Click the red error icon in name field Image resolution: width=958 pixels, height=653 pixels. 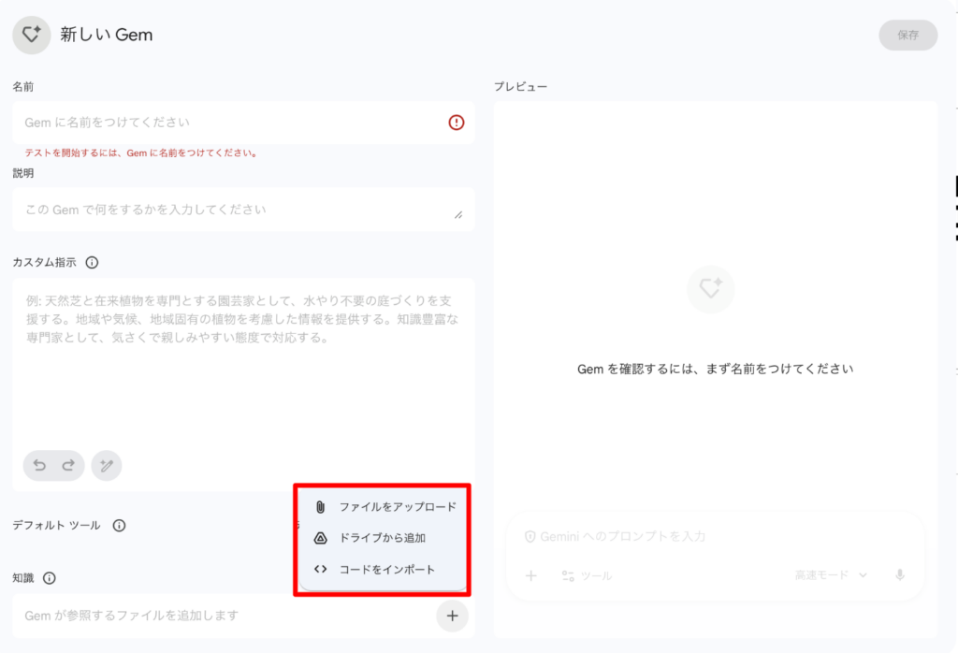(x=456, y=123)
